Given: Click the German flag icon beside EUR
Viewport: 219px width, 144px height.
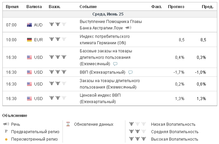Looking at the screenshot, I should 29,40.
